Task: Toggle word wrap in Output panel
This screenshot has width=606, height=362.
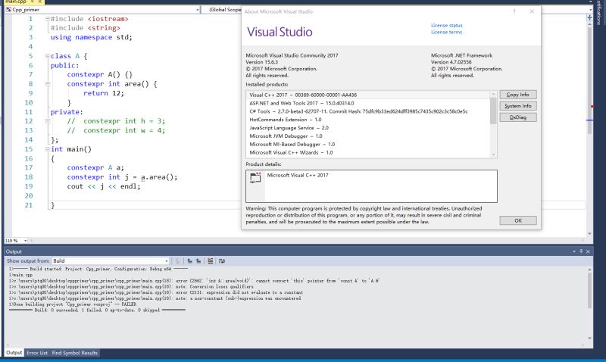Action: click(x=222, y=261)
